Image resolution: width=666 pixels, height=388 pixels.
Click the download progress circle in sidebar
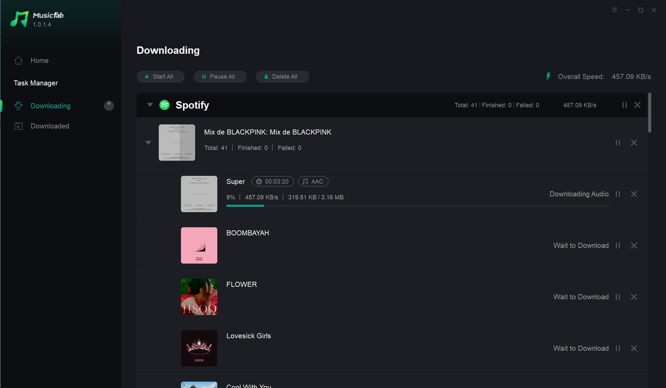pyautogui.click(x=109, y=106)
